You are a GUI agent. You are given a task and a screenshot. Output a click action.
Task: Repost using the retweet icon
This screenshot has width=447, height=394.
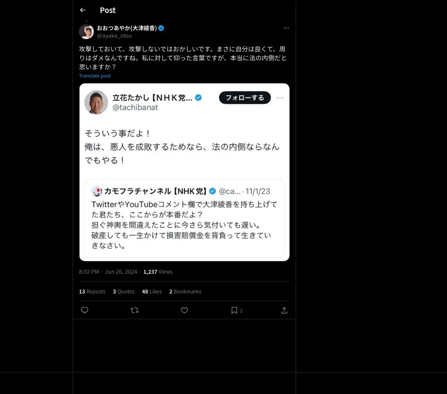(134, 310)
